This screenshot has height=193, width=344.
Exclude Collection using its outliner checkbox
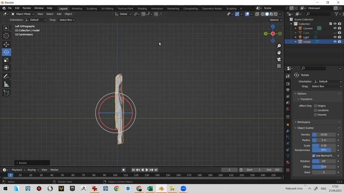click(331, 24)
